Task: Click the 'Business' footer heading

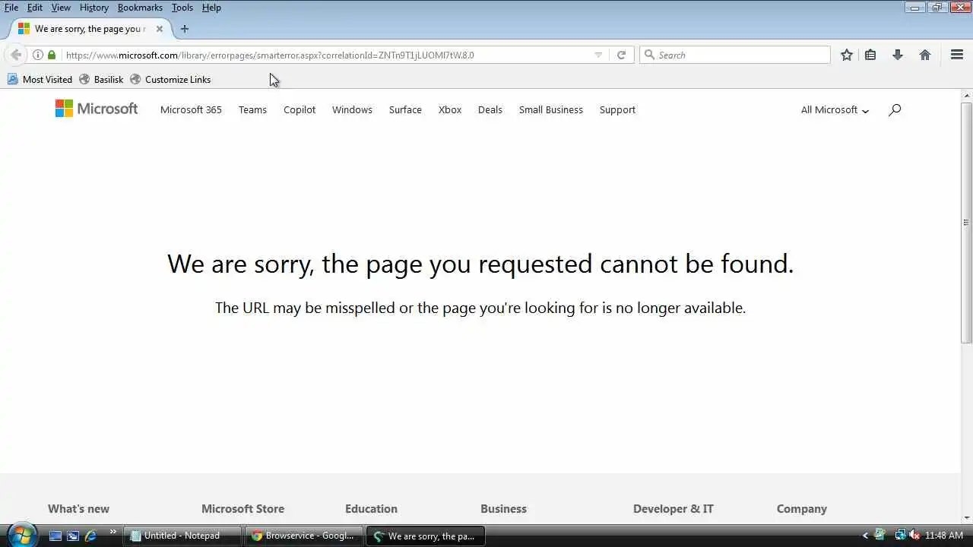Action: click(503, 508)
